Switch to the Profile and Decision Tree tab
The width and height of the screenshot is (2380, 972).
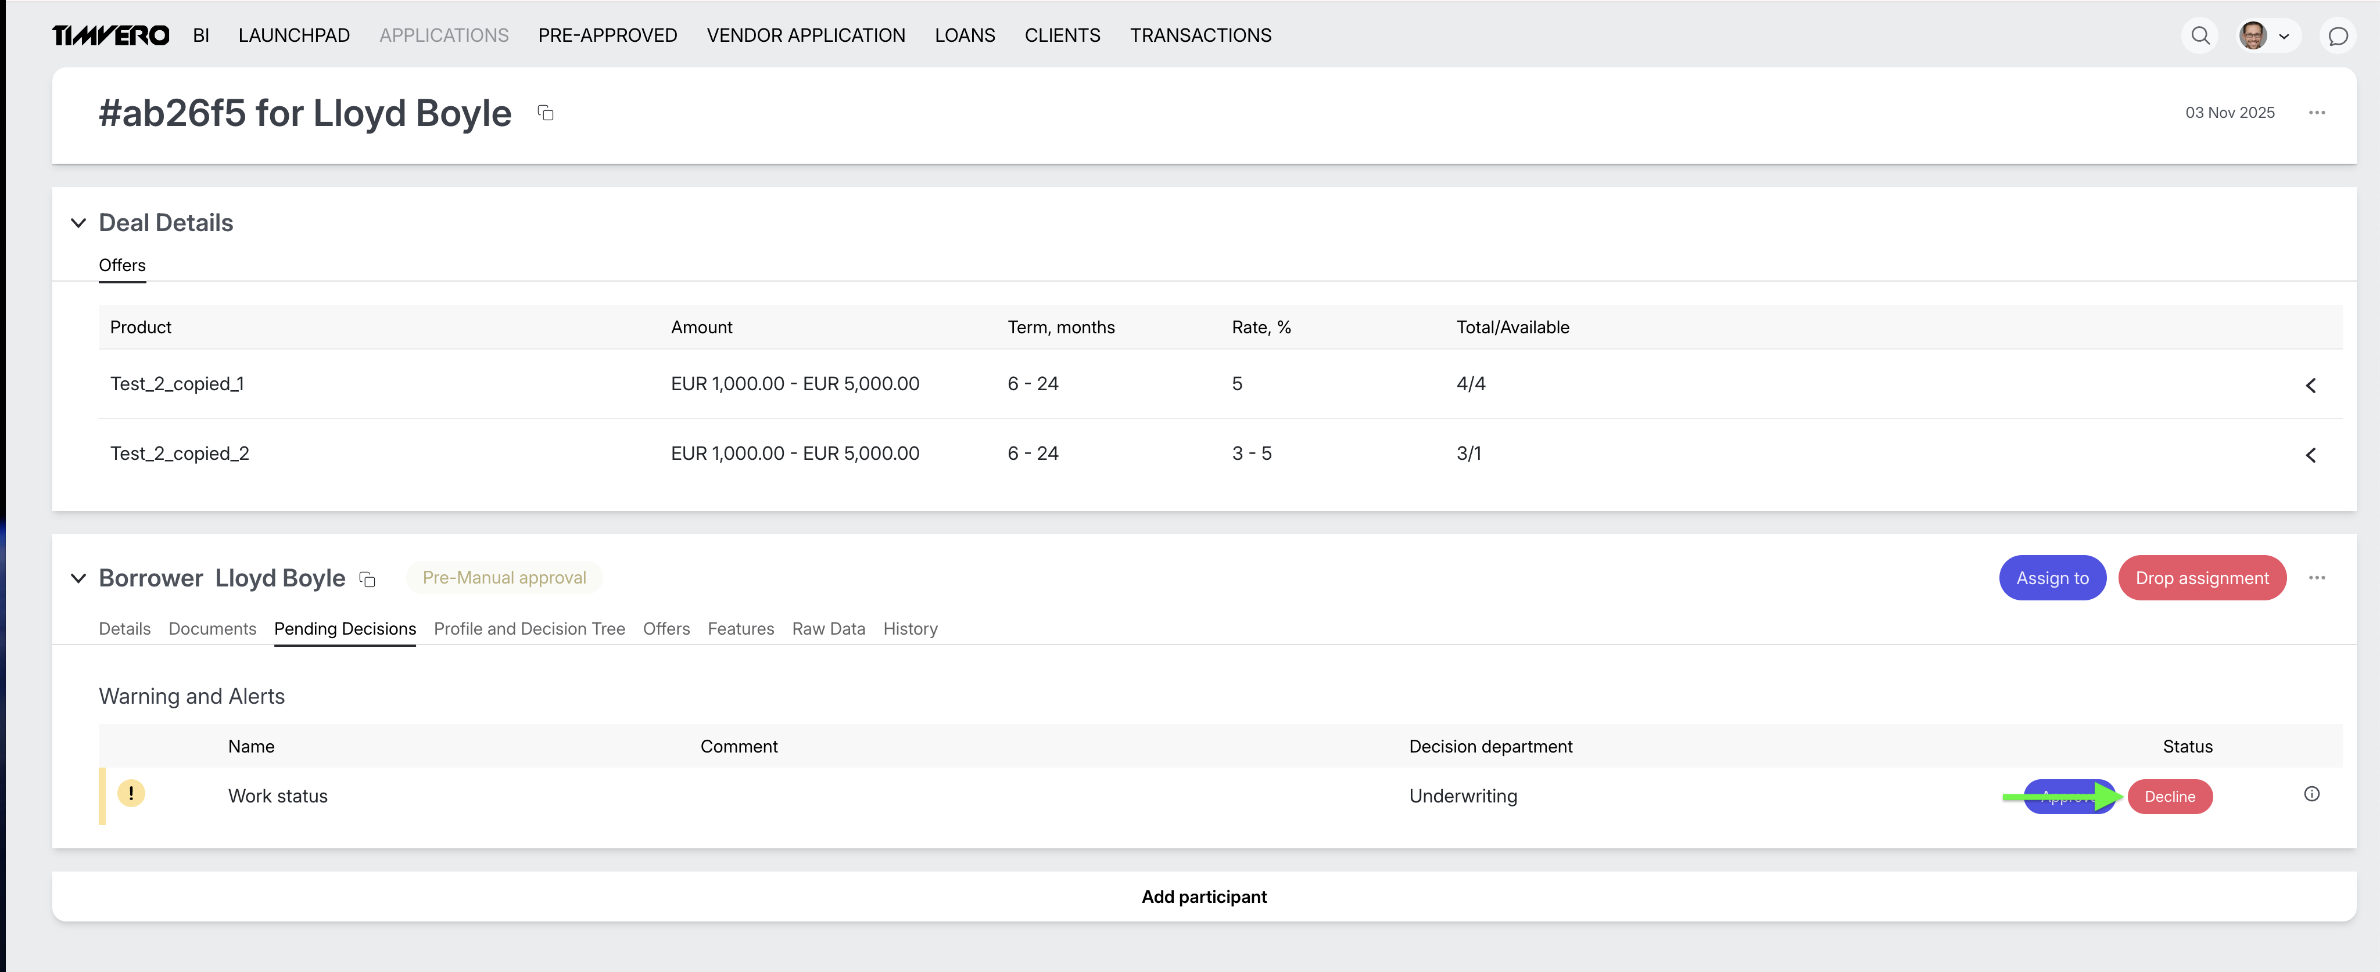(x=529, y=629)
